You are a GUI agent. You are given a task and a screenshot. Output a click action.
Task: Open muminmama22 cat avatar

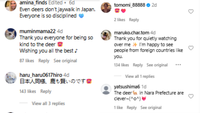click(11, 34)
